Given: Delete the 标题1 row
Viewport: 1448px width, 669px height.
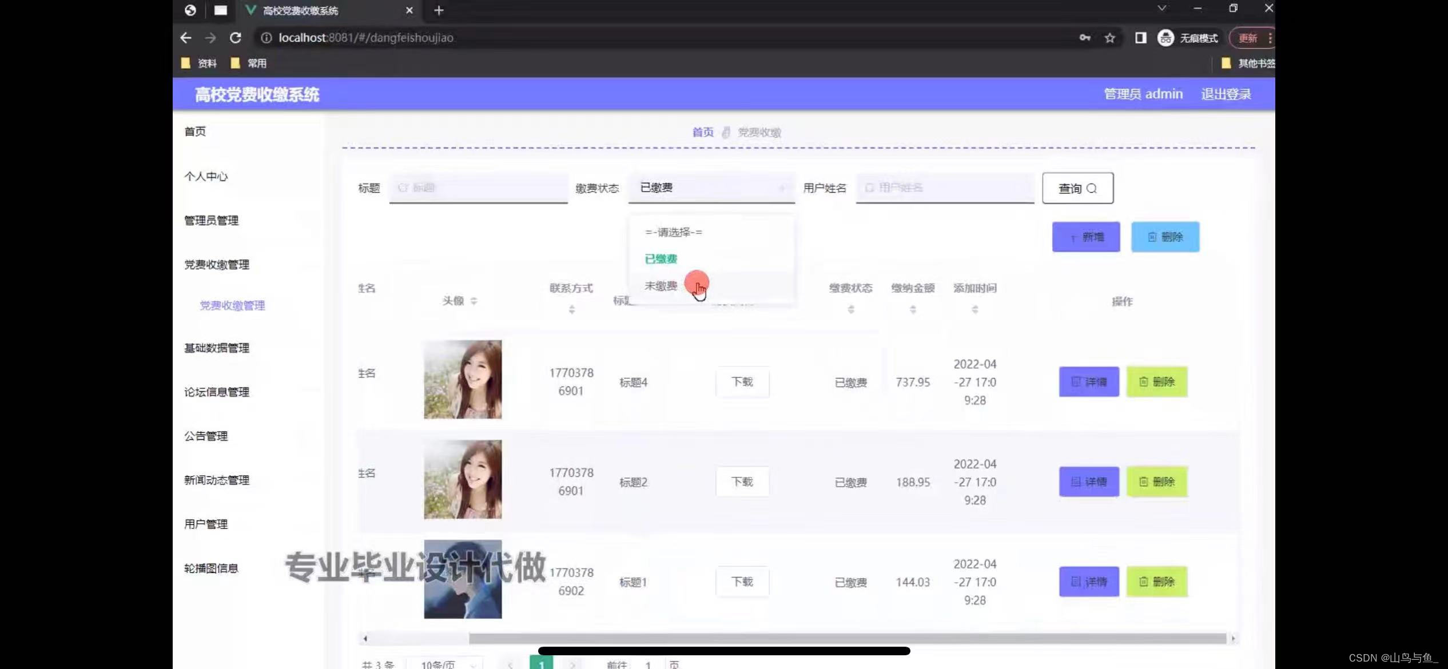Looking at the screenshot, I should [x=1157, y=582].
